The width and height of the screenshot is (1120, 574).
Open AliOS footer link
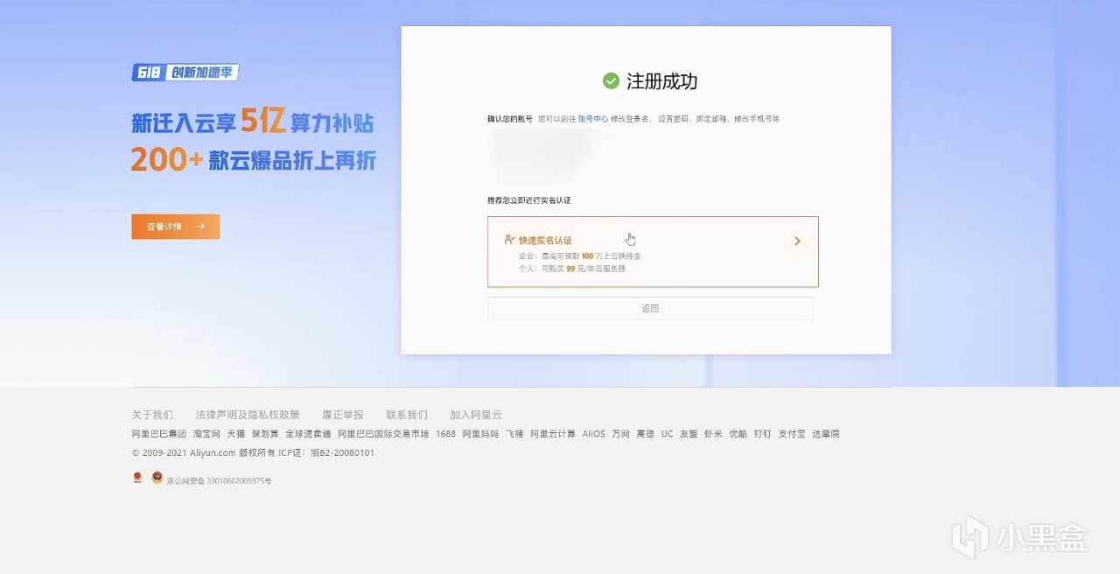click(594, 434)
